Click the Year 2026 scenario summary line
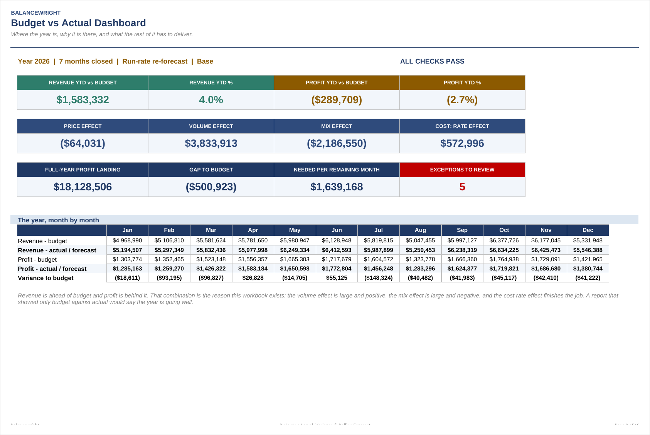The height and width of the screenshot is (435, 650). [x=115, y=61]
